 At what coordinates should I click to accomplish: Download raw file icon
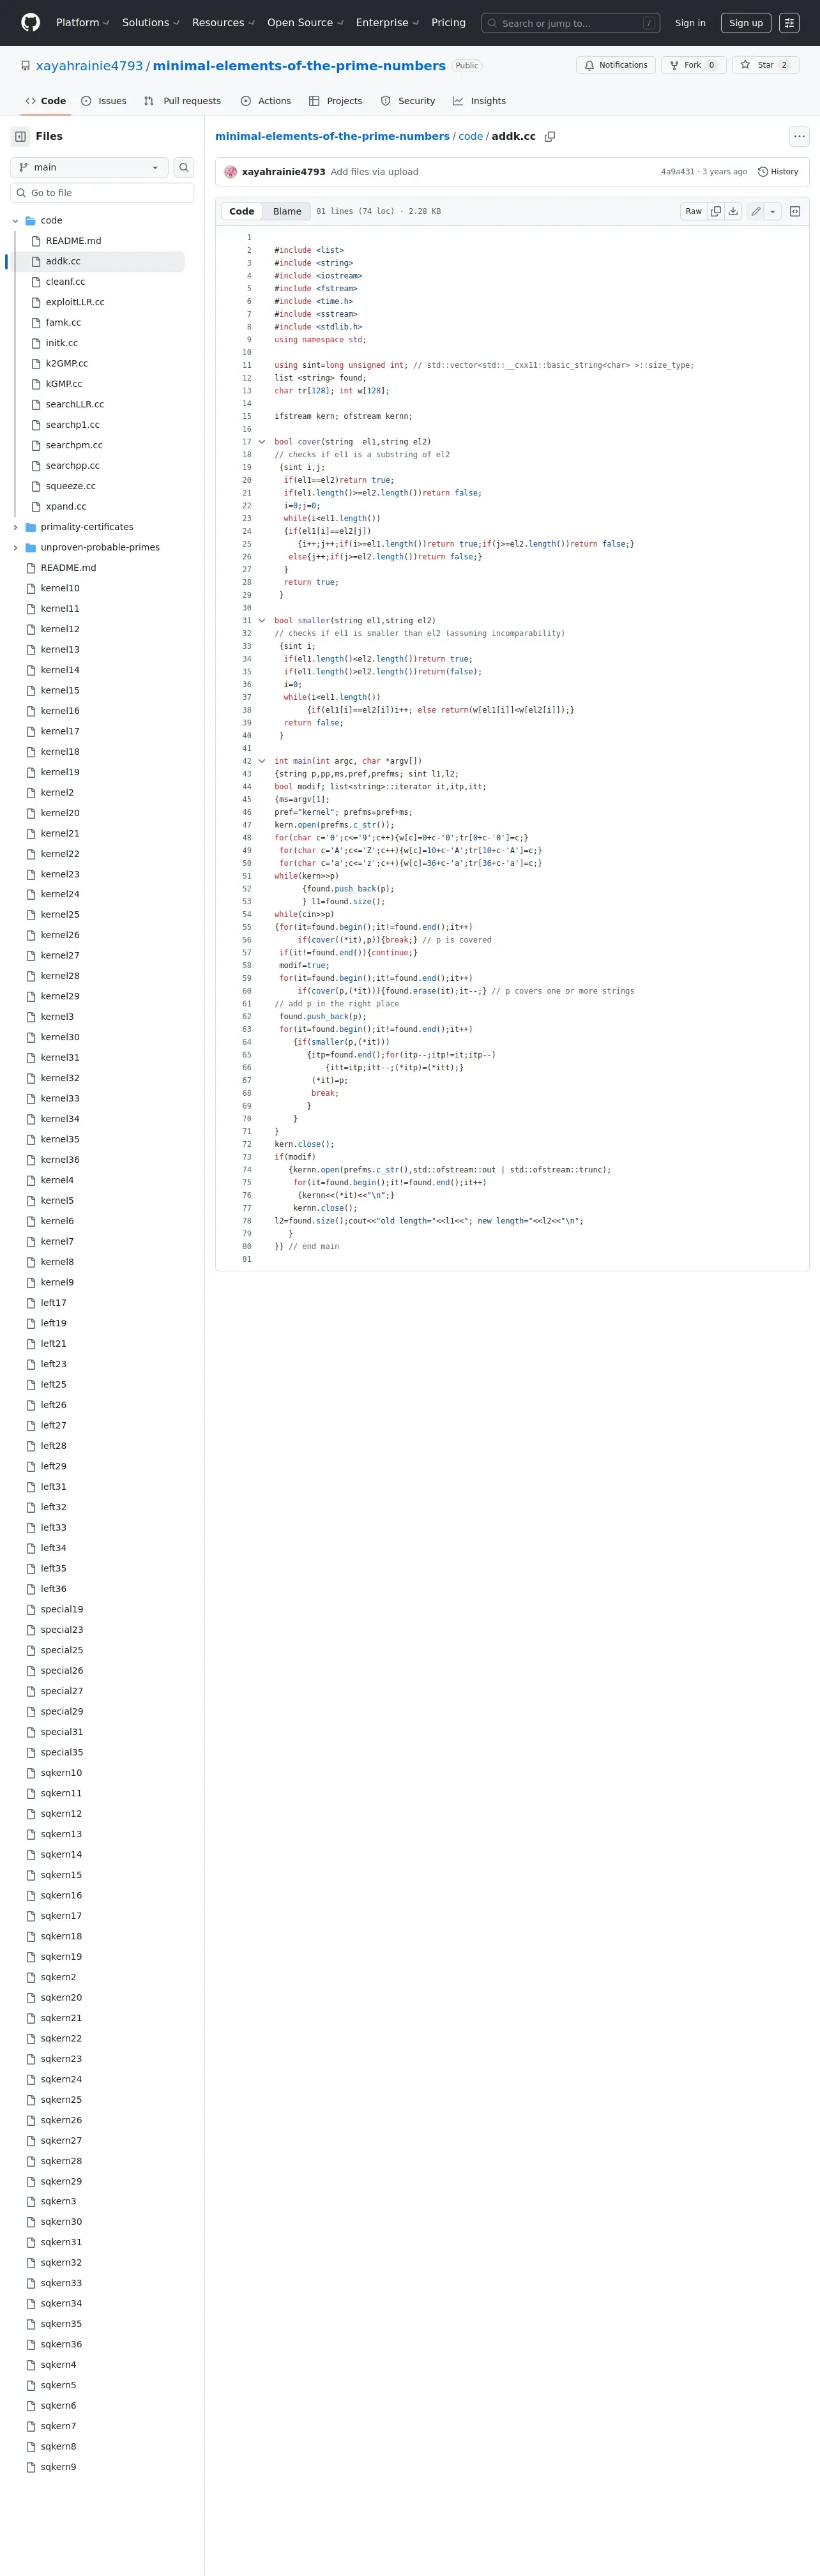pyautogui.click(x=733, y=211)
